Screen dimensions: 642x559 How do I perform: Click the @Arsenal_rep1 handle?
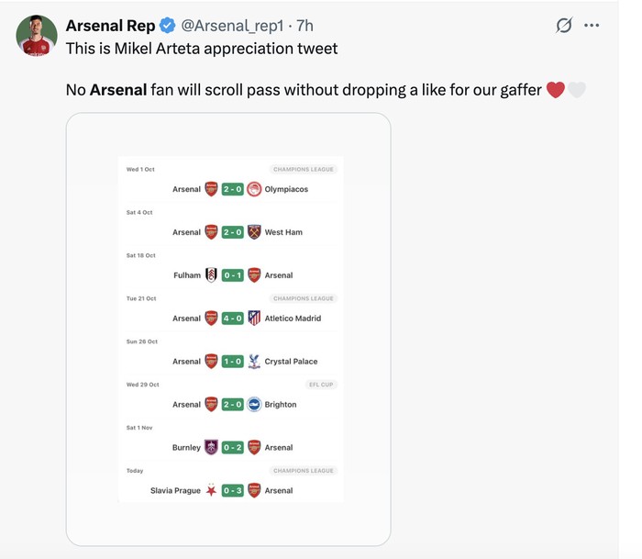coord(234,26)
